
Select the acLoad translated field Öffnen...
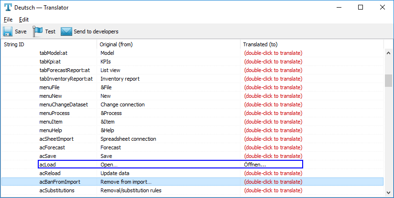click(x=255, y=165)
